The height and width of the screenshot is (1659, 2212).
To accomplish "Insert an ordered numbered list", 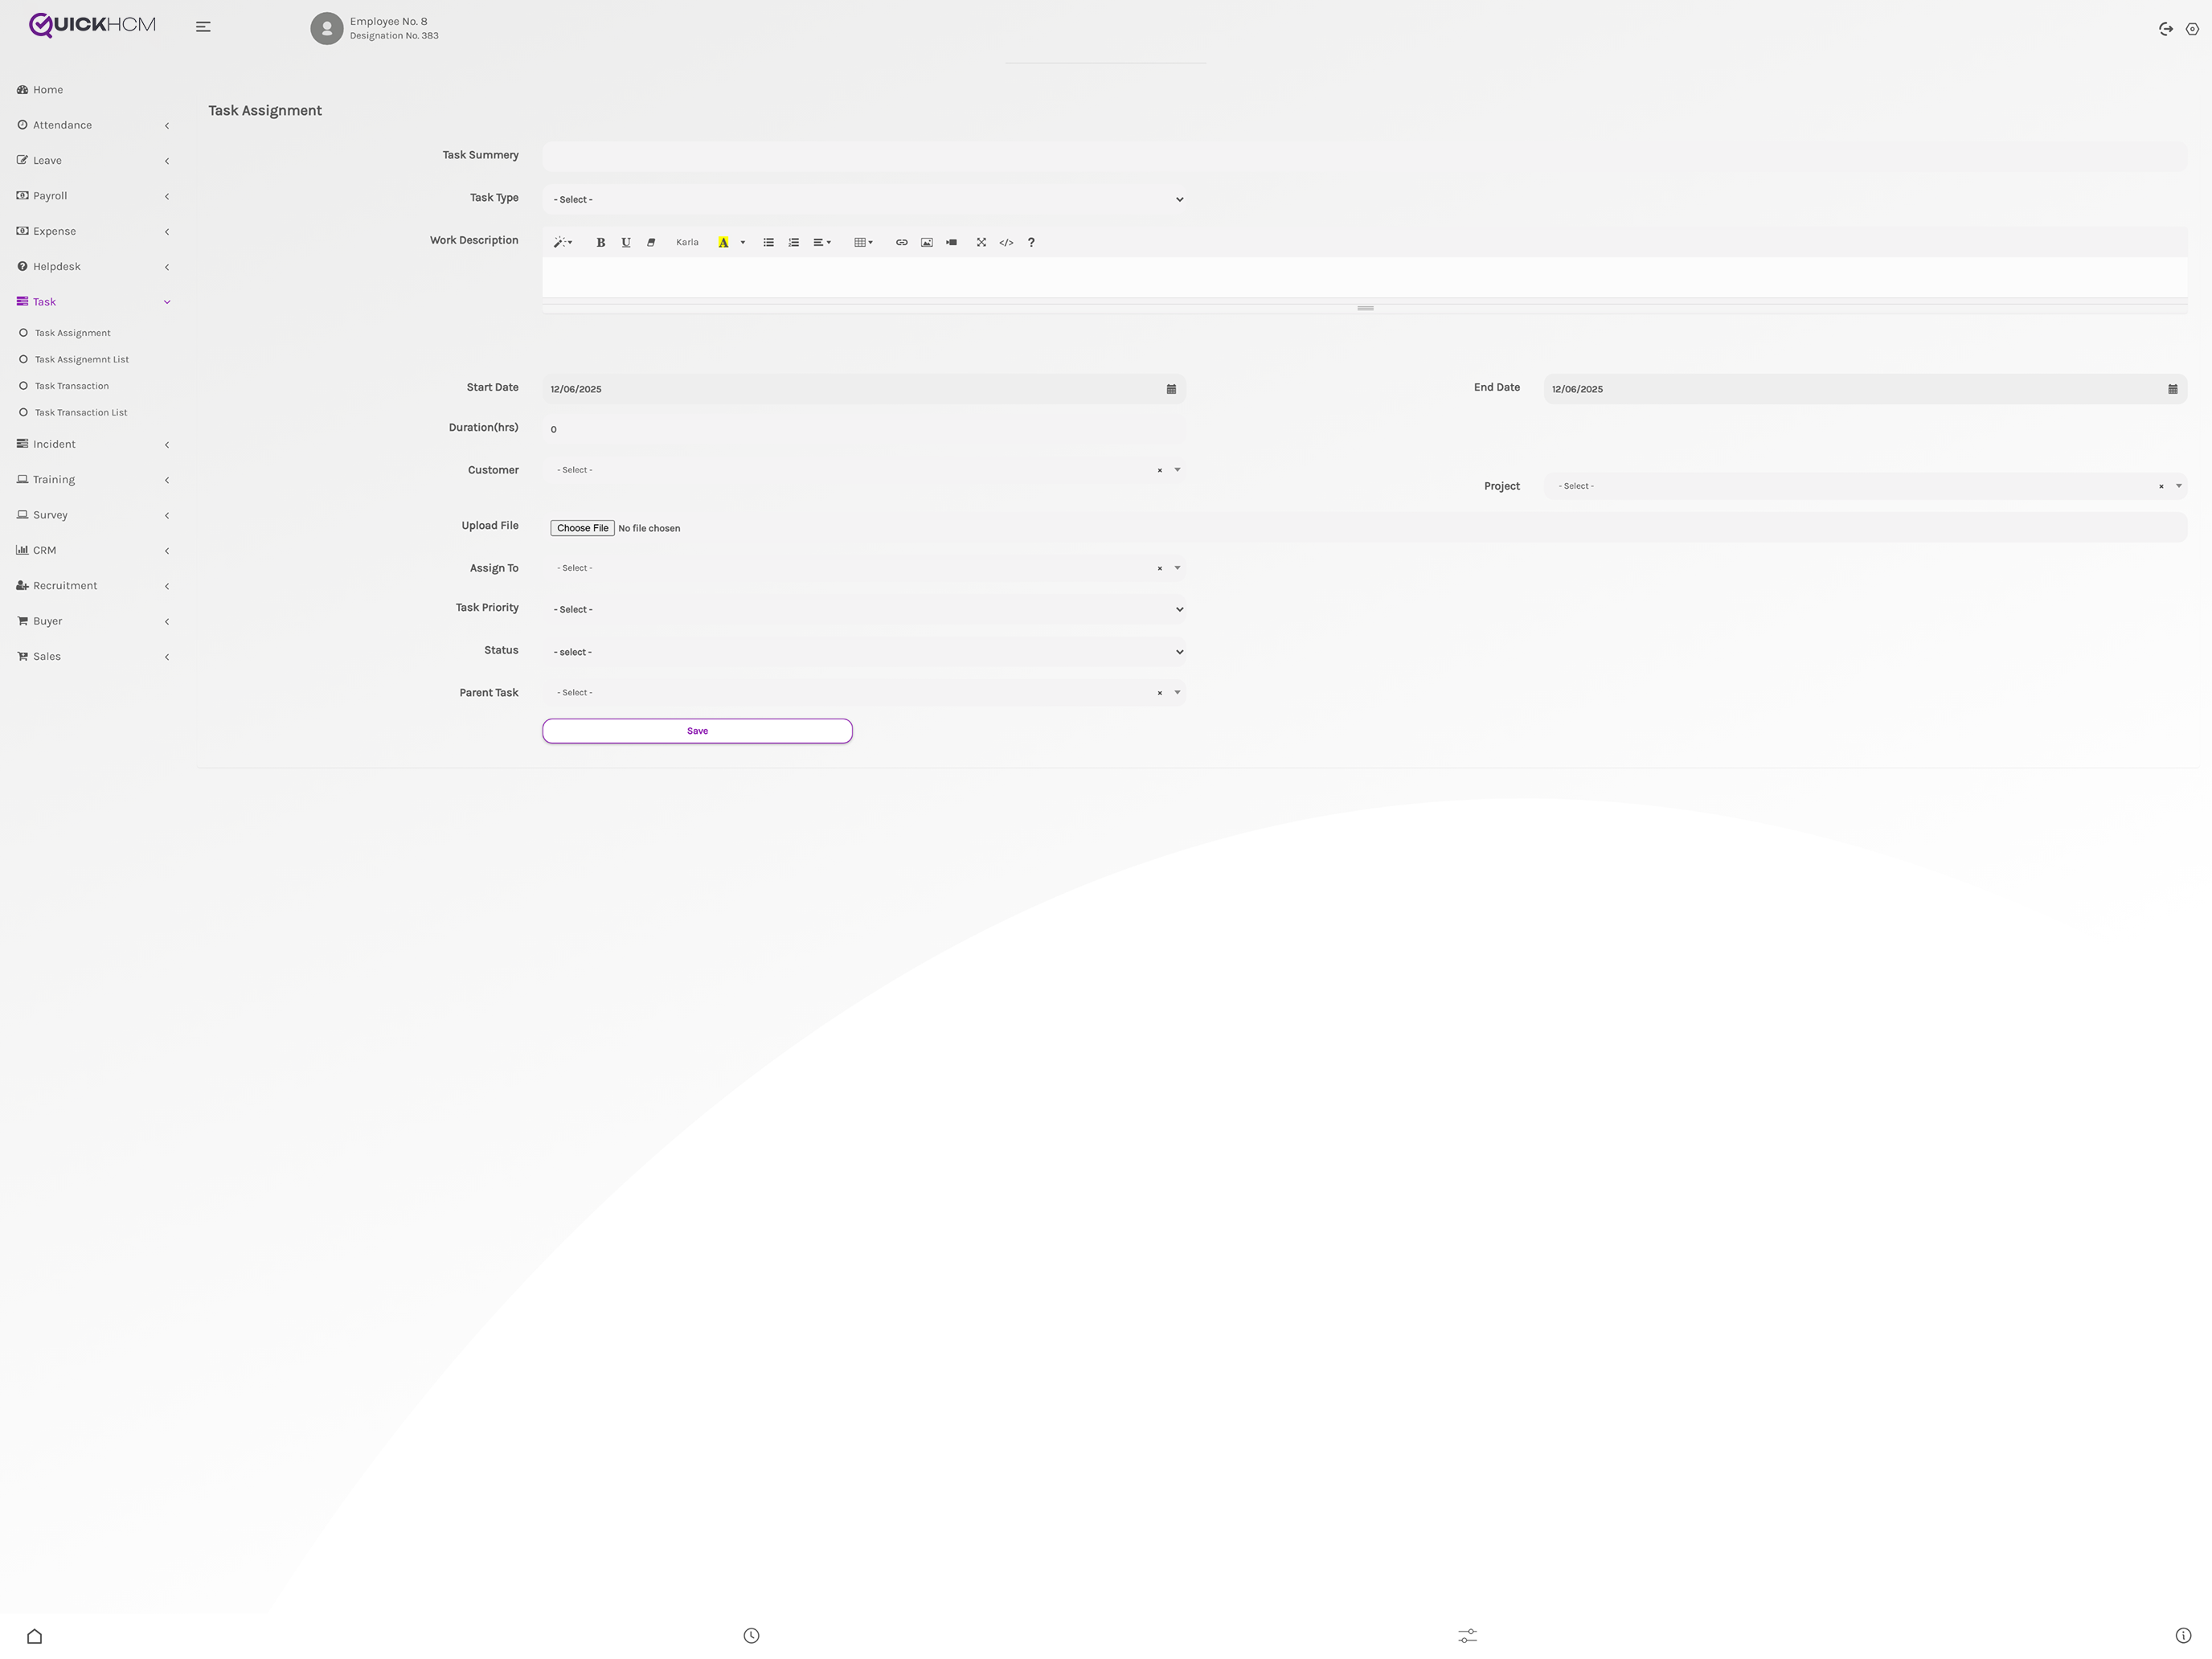I will [x=794, y=243].
